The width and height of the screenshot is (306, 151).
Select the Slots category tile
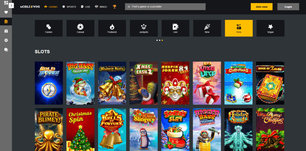click(239, 28)
